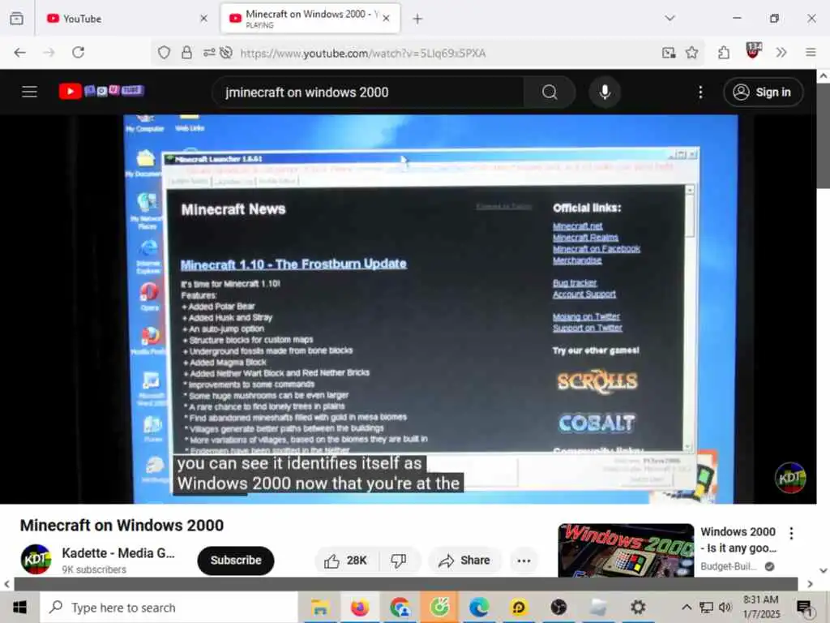
Task: Open site permissions icon in address bar
Action: pos(209,53)
